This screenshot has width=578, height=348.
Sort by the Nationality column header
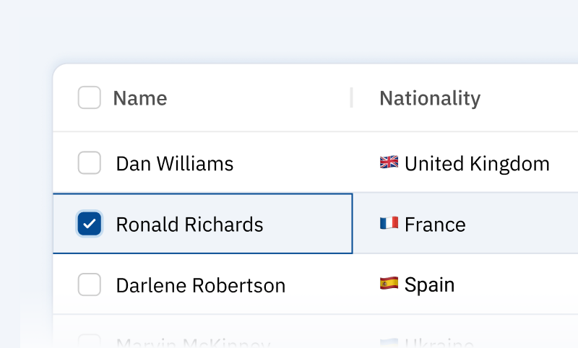430,98
